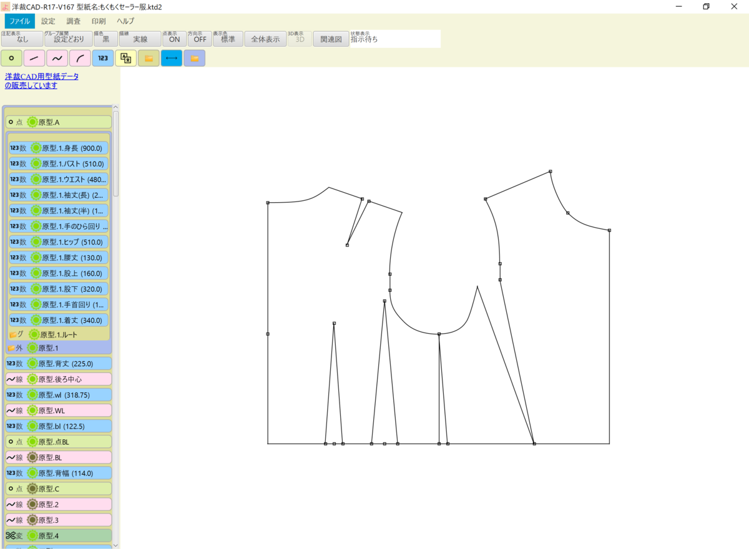Toggle 方向示 from OFF
Image resolution: width=749 pixels, height=549 pixels.
click(199, 39)
